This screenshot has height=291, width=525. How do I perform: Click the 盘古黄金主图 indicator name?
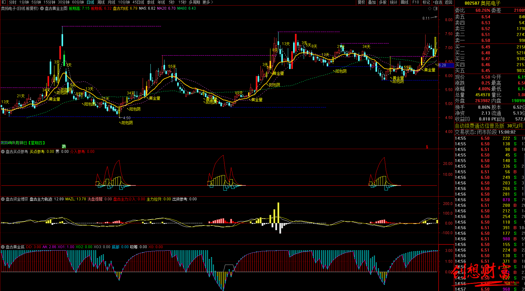click(56, 8)
